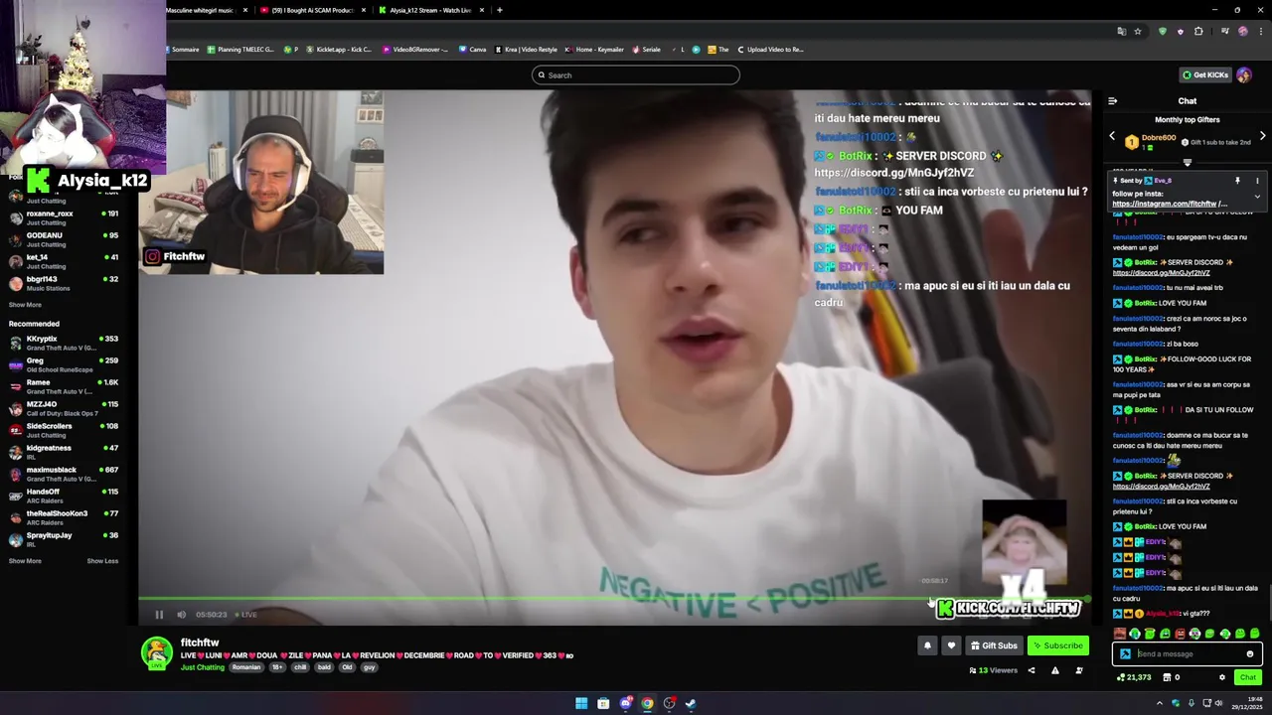Click the Get KICKs button
Image resolution: width=1272 pixels, height=715 pixels.
click(1204, 74)
